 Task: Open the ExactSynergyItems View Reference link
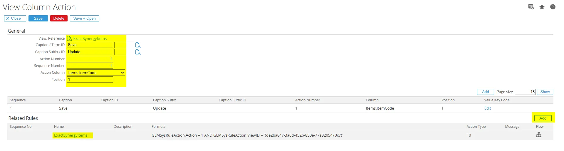(x=90, y=38)
